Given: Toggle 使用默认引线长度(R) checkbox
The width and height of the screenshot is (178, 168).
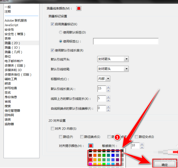Looking at the screenshot, I should coord(52,50).
